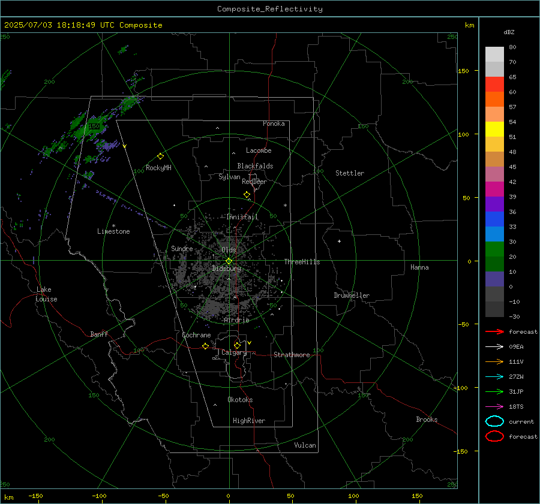This screenshot has height=504, width=540.
Task: Click the Hanna city label
Action: pyautogui.click(x=420, y=267)
